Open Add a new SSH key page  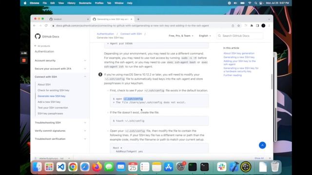click(x=49, y=102)
